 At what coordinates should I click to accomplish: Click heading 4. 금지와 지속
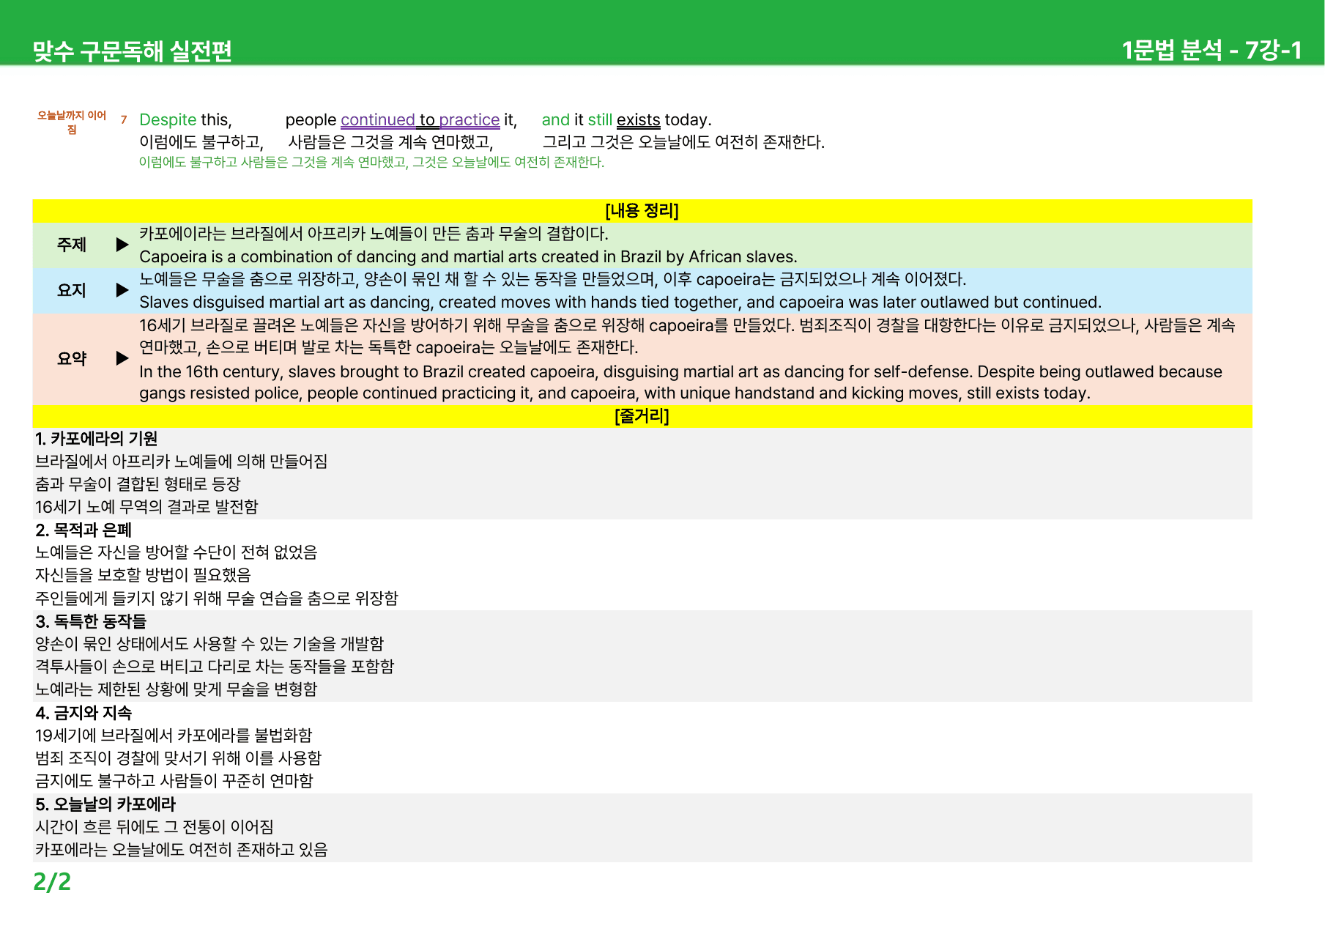pos(83,713)
